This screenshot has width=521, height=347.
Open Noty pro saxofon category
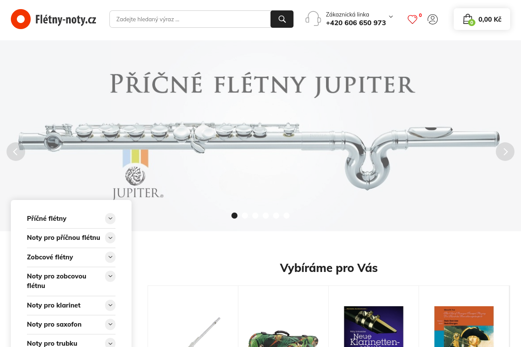click(54, 324)
